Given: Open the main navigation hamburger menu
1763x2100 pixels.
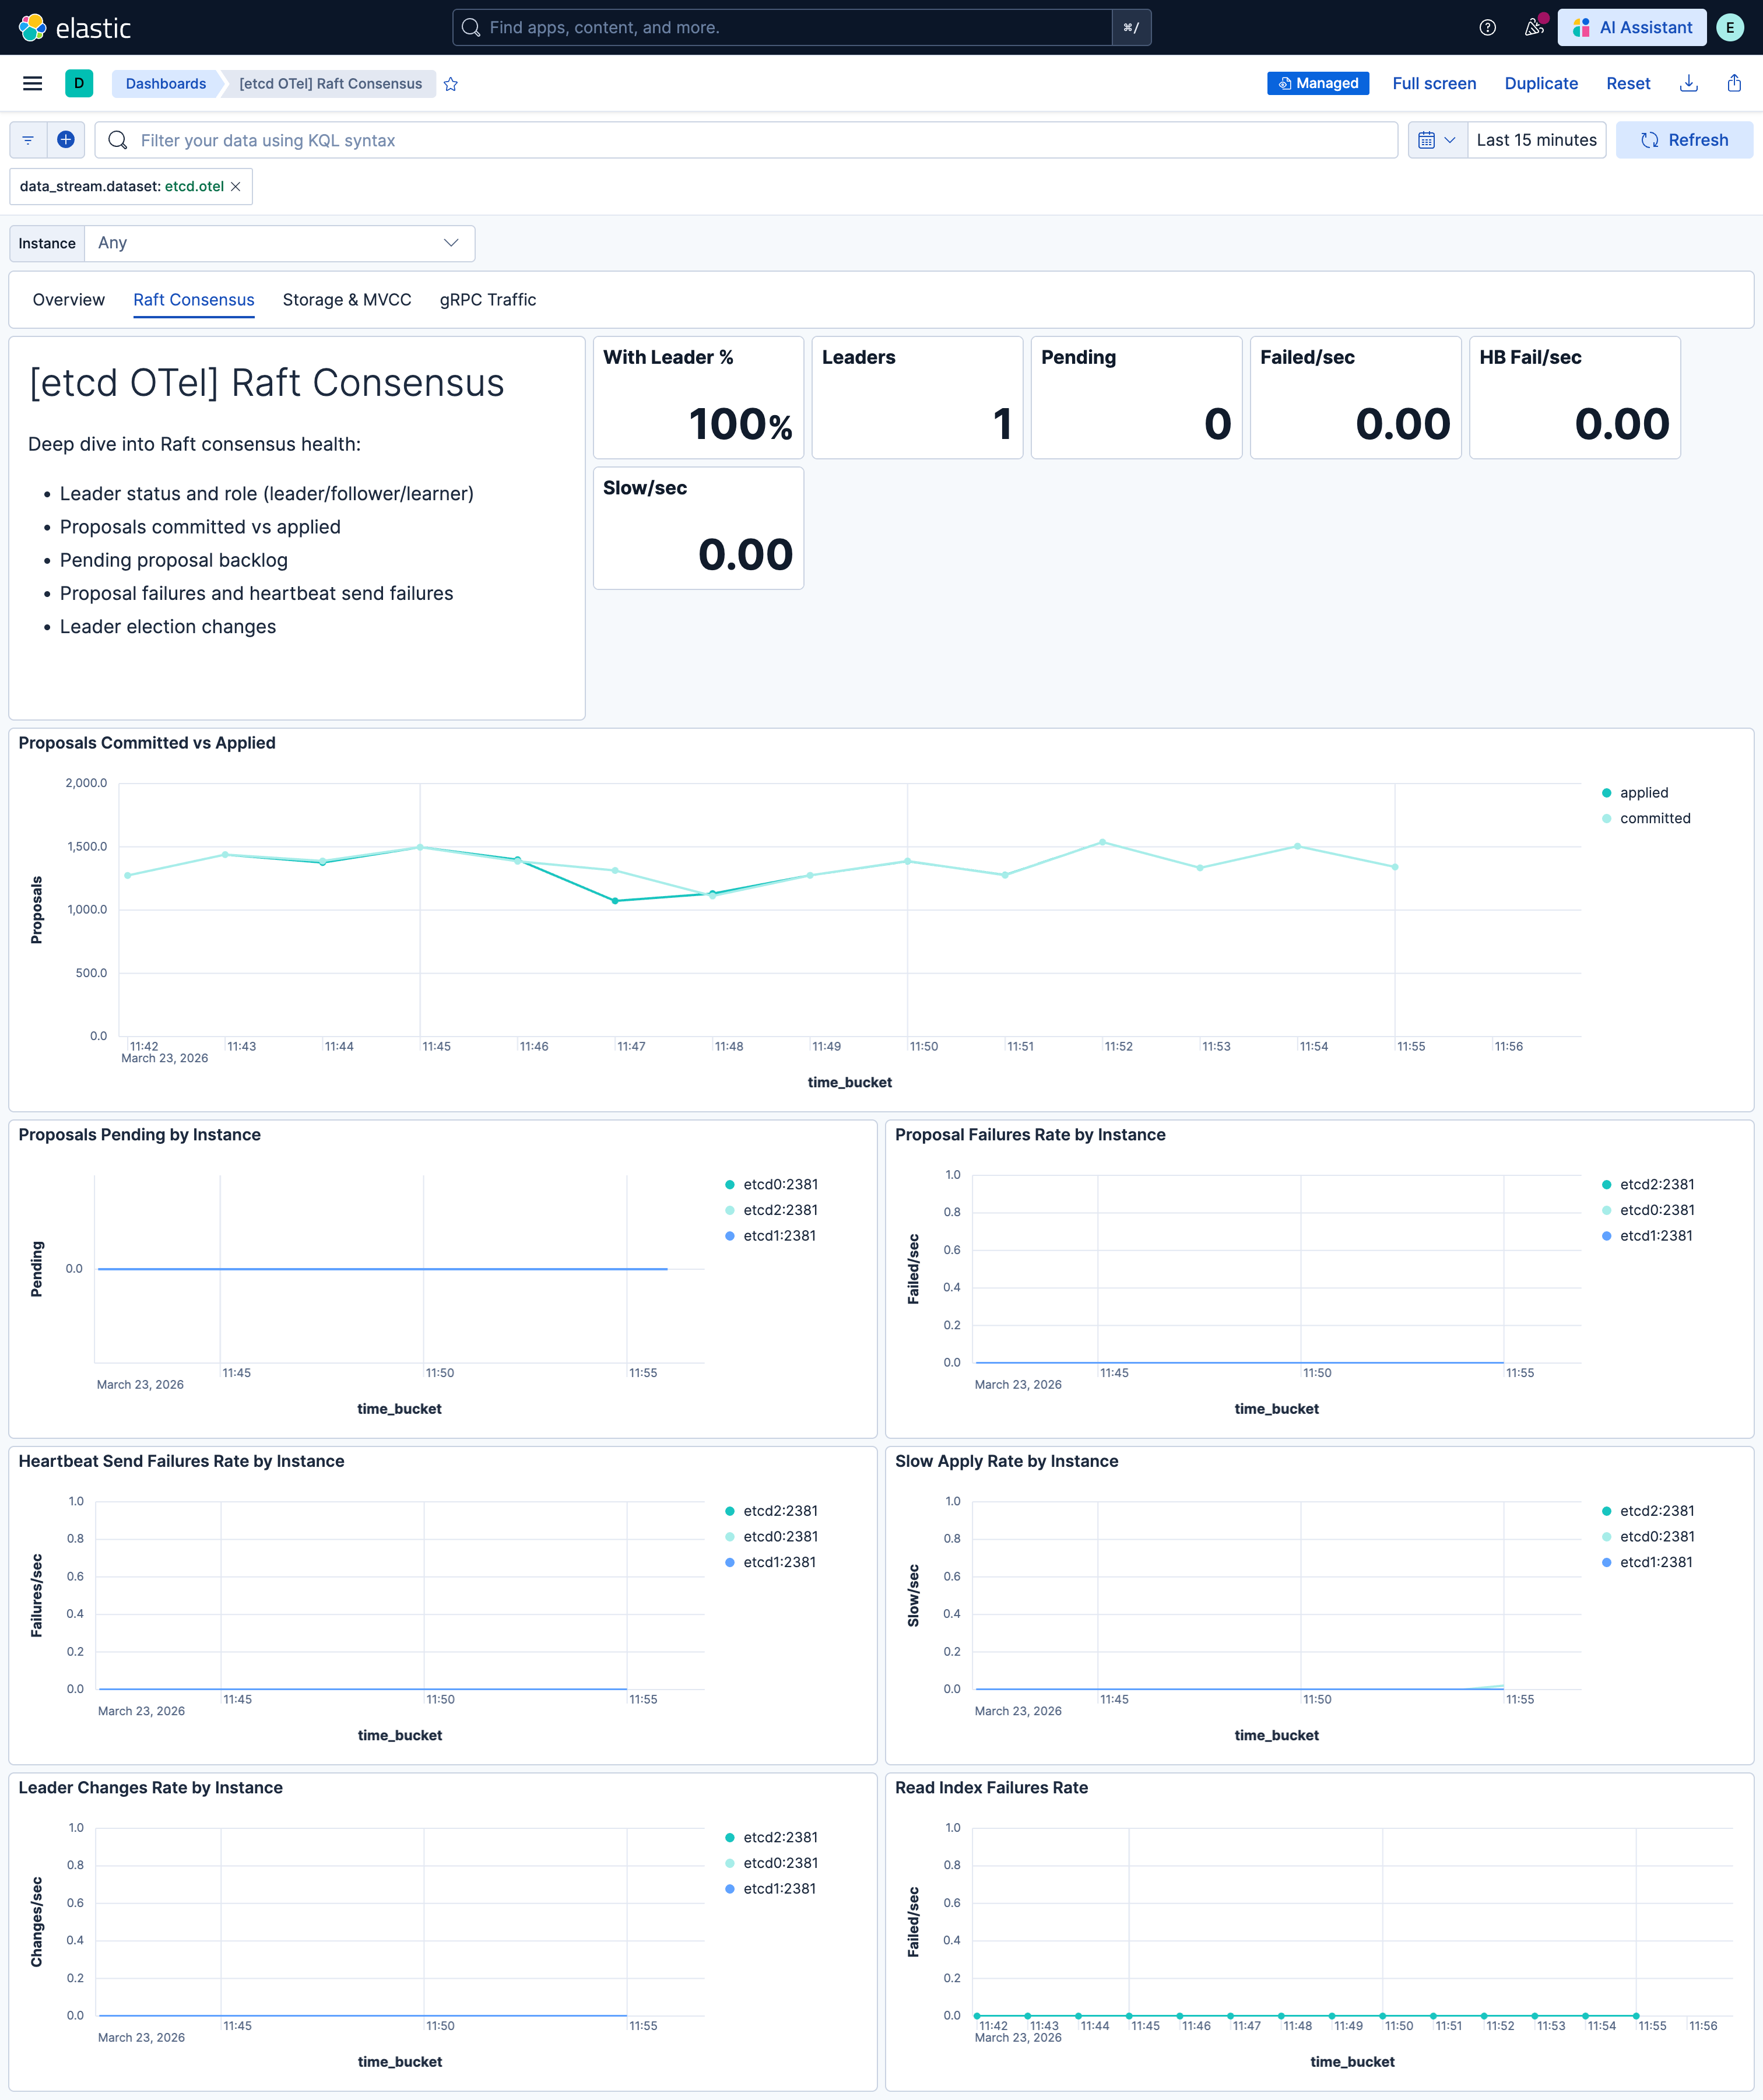Looking at the screenshot, I should (32, 84).
